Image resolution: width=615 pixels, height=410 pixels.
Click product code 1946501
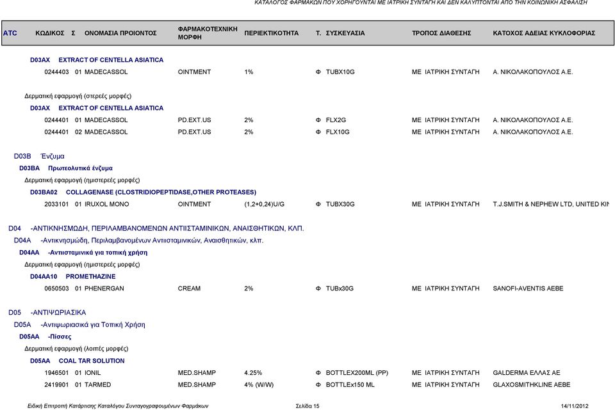[56, 373]
